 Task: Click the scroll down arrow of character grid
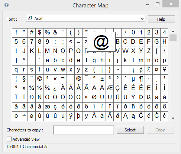tap(173, 118)
